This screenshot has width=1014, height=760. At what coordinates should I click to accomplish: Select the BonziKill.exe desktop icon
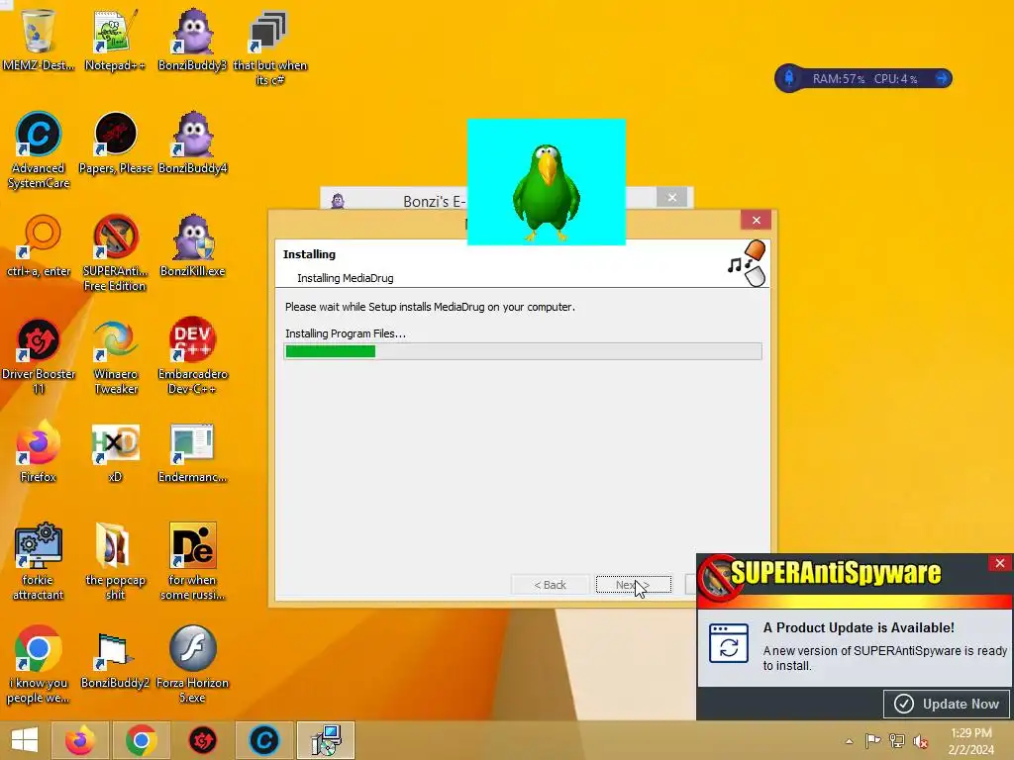point(193,246)
